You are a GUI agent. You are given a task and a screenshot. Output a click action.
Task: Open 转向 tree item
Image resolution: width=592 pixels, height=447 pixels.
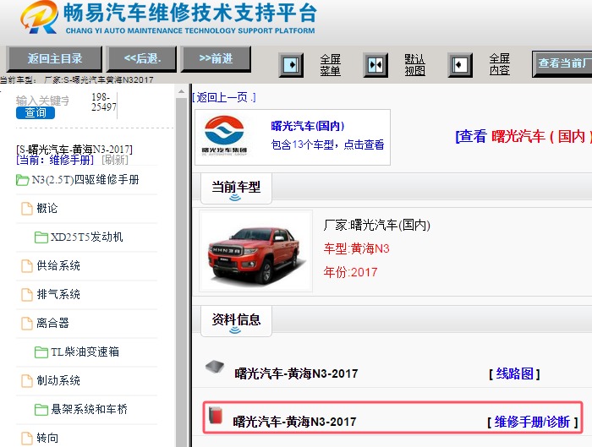tap(47, 438)
